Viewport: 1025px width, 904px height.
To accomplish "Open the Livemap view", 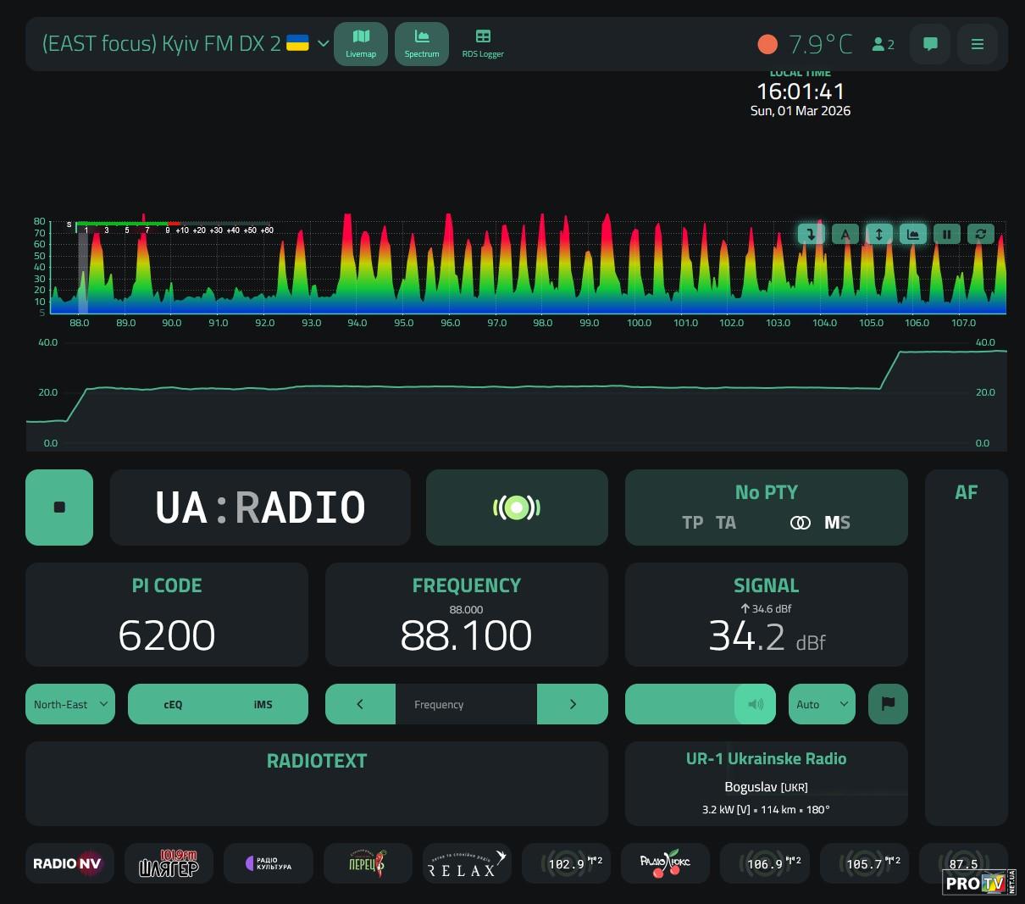I will click(x=361, y=43).
